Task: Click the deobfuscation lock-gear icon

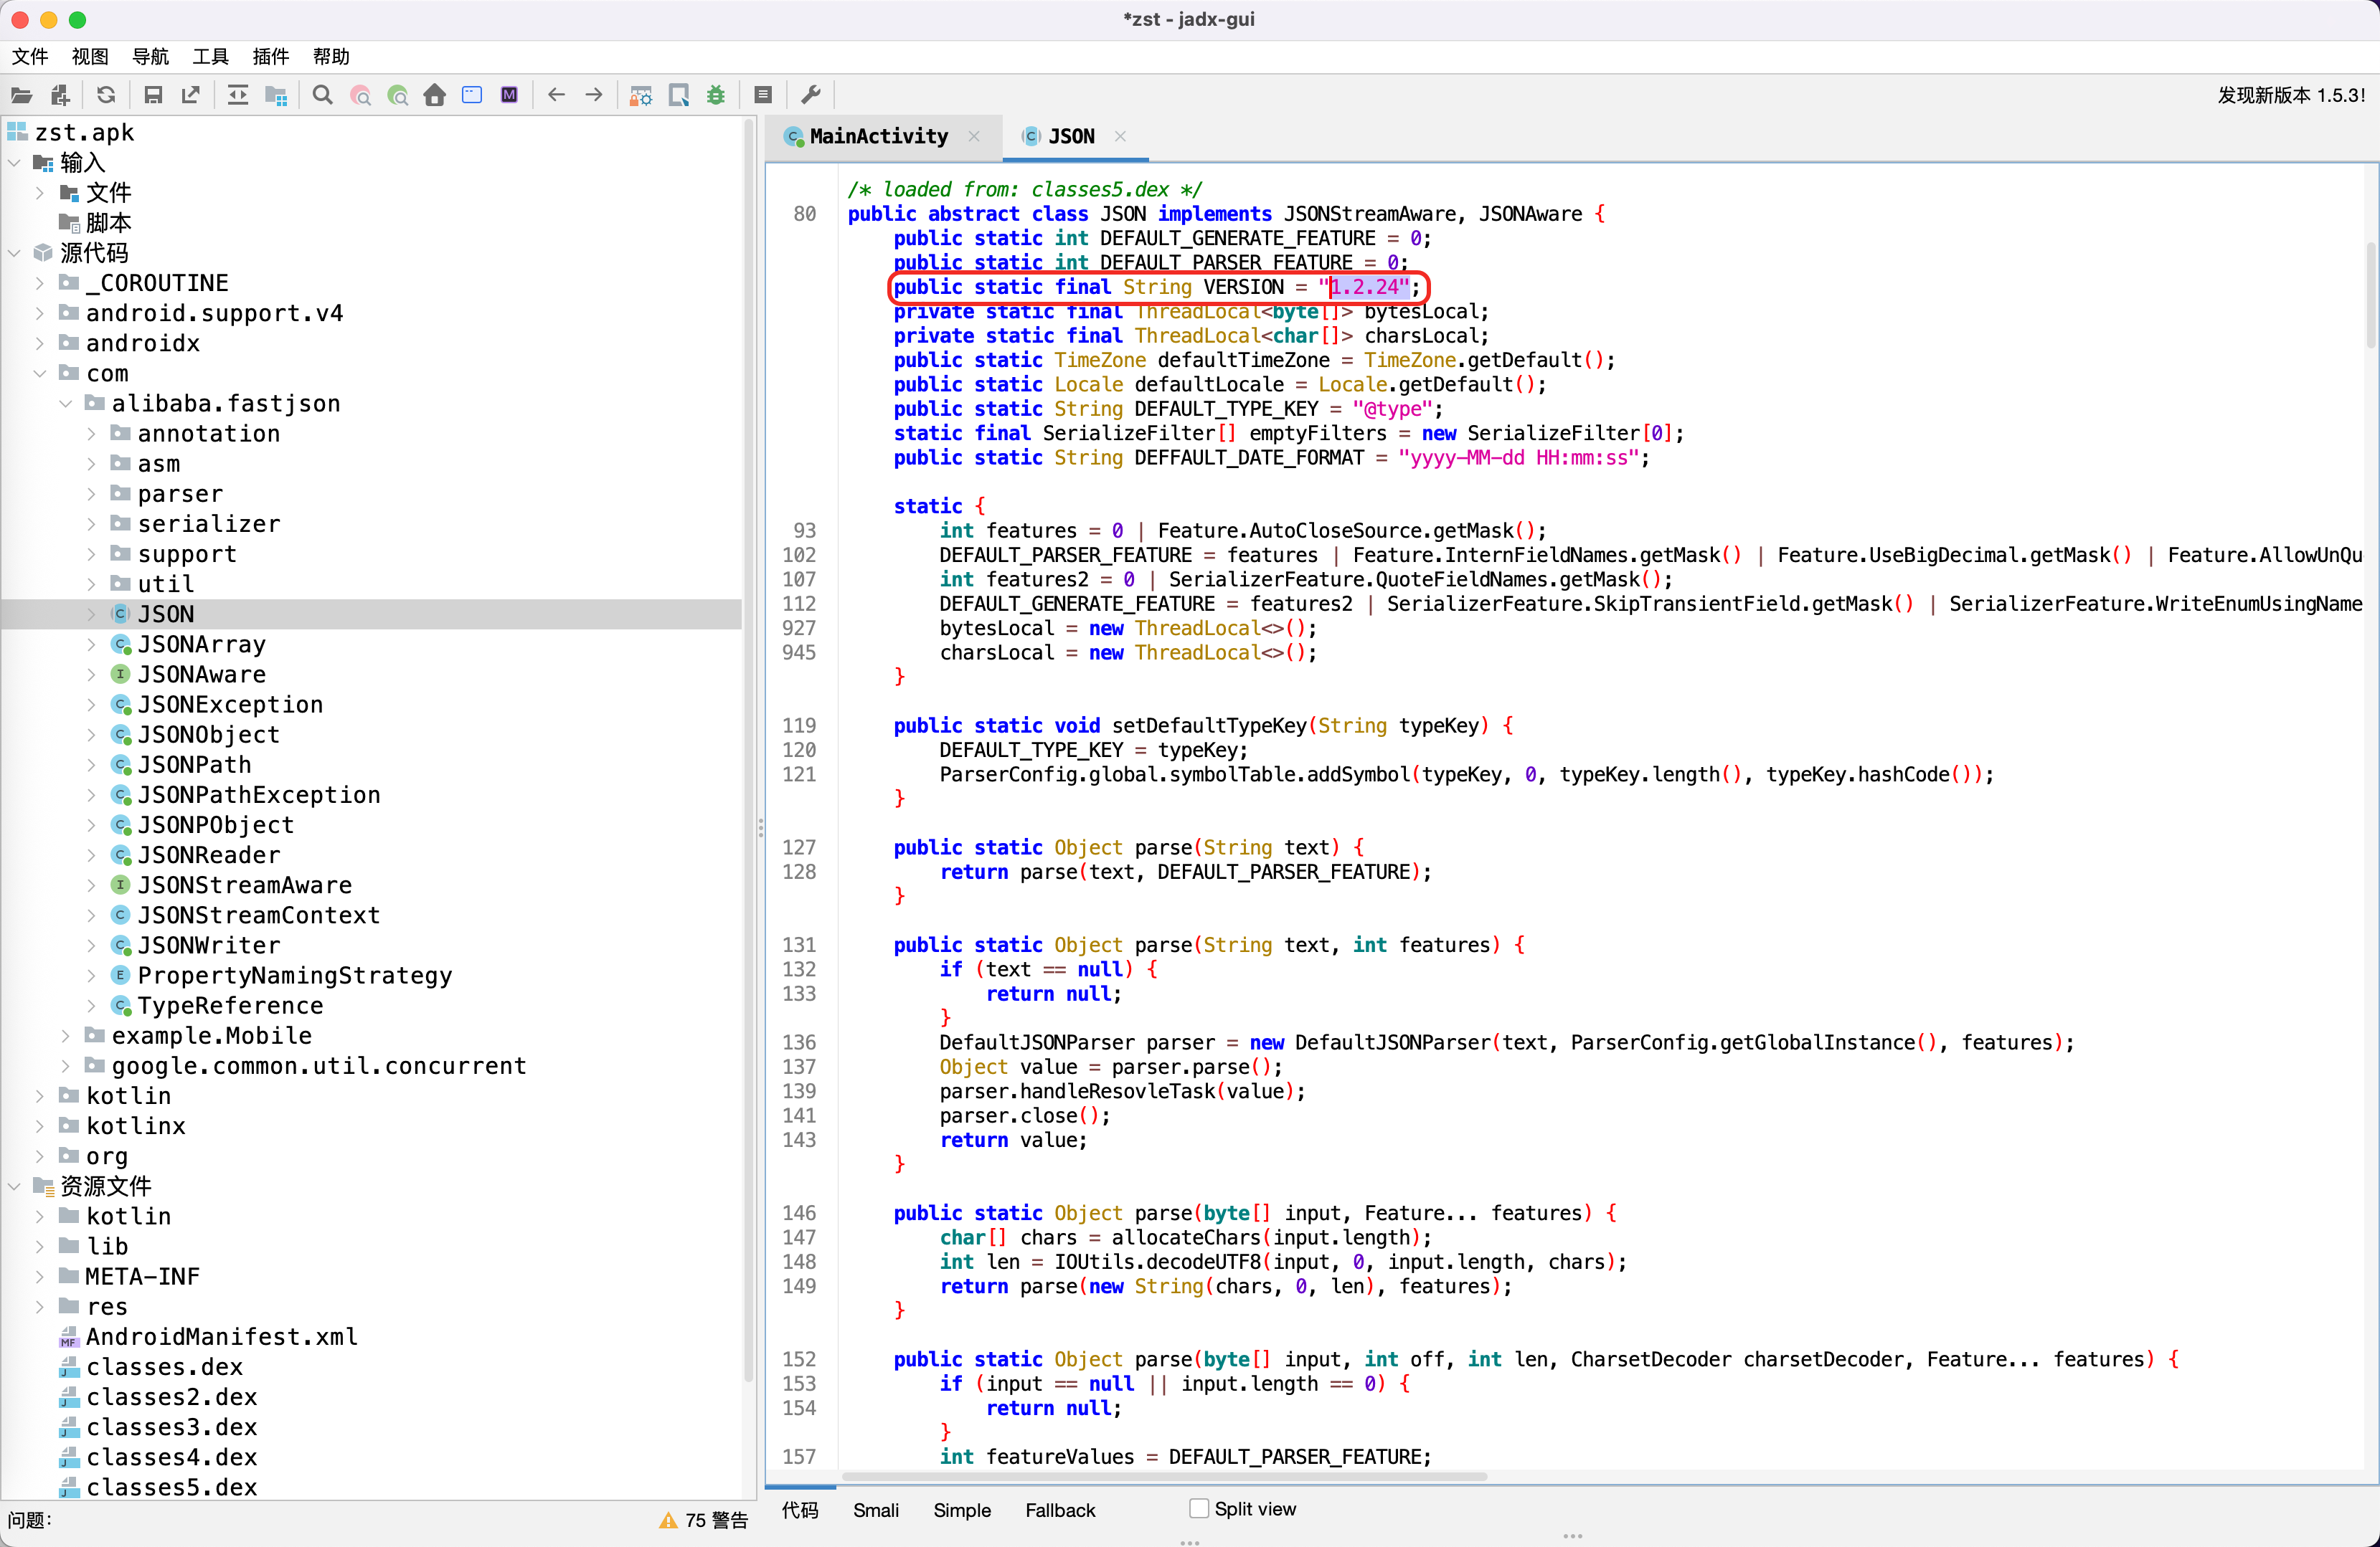Action: click(x=640, y=95)
